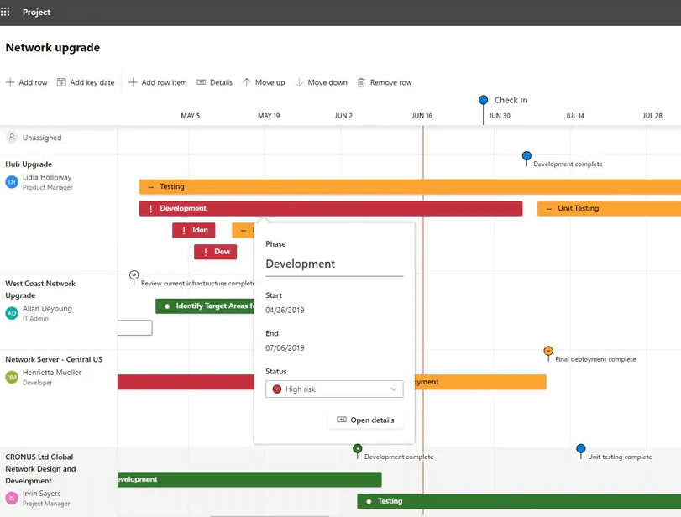Click the Allan Deyoung name

tap(47, 308)
